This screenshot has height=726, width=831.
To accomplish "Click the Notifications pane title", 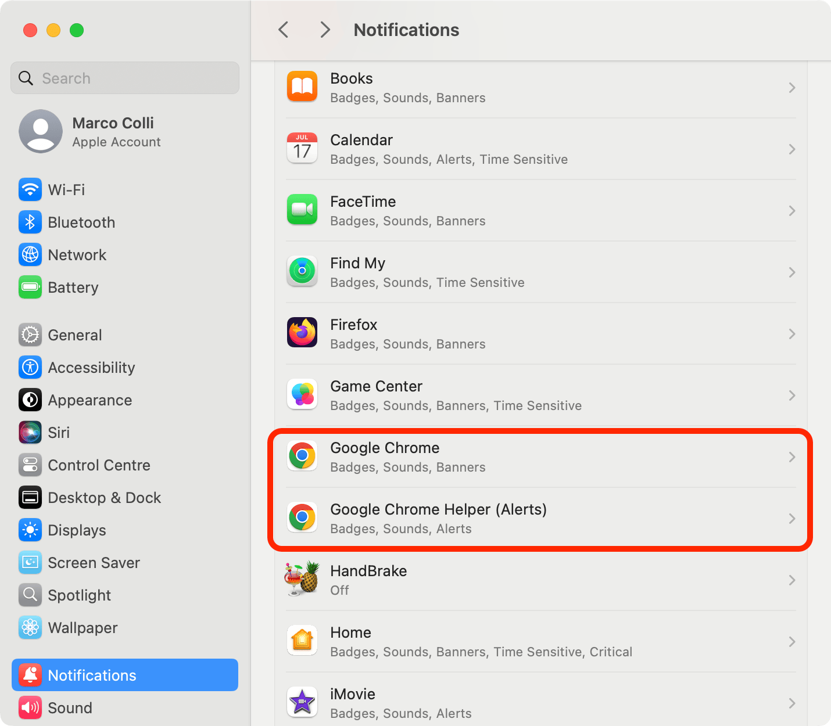I will pyautogui.click(x=406, y=30).
